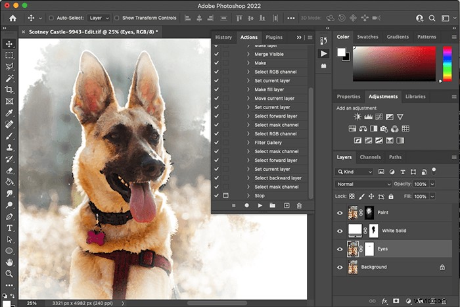Image resolution: width=460 pixels, height=307 pixels.
Task: Expand the Merge Visible step
Action: [x=248, y=54]
